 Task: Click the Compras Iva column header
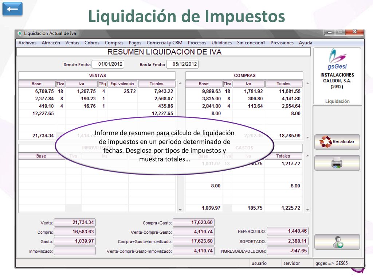click(248, 84)
